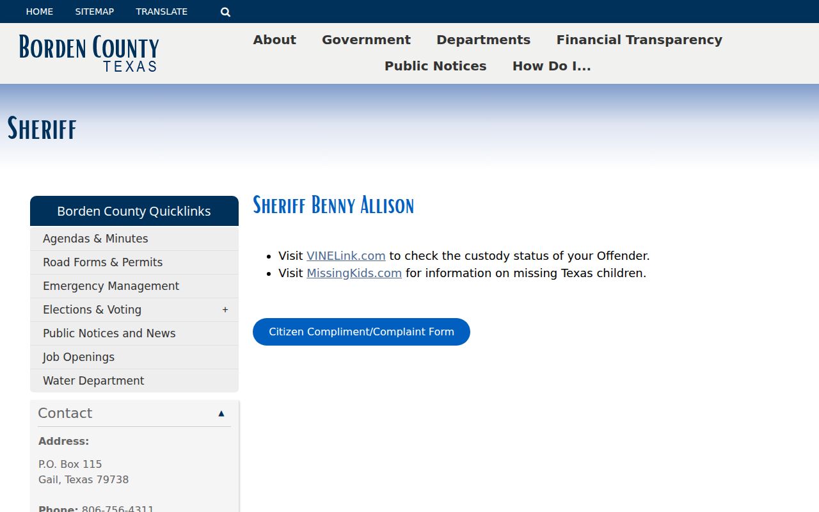819x512 pixels.
Task: Open Citizen Compliment/Complaint Form button
Action: [362, 332]
